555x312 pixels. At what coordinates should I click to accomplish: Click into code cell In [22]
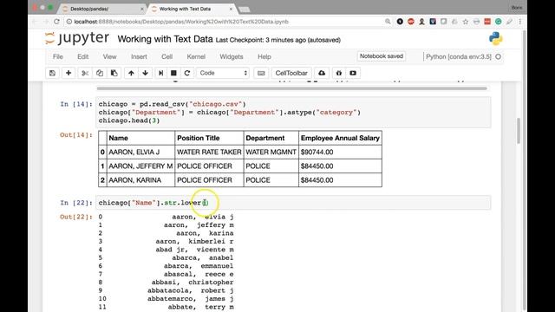coord(293,202)
